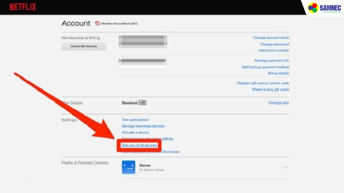Select Add phone number link

[x=273, y=50]
